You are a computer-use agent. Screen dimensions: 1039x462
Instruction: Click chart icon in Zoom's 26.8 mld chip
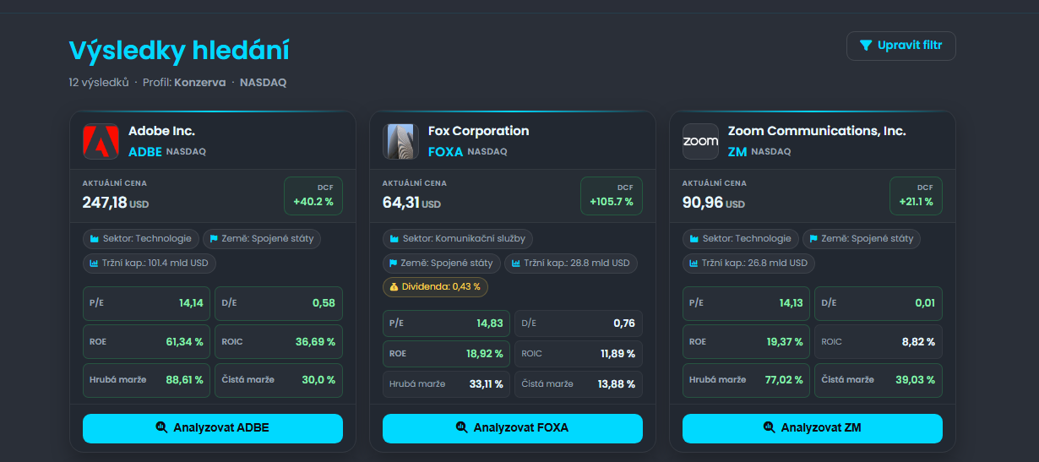tap(694, 264)
